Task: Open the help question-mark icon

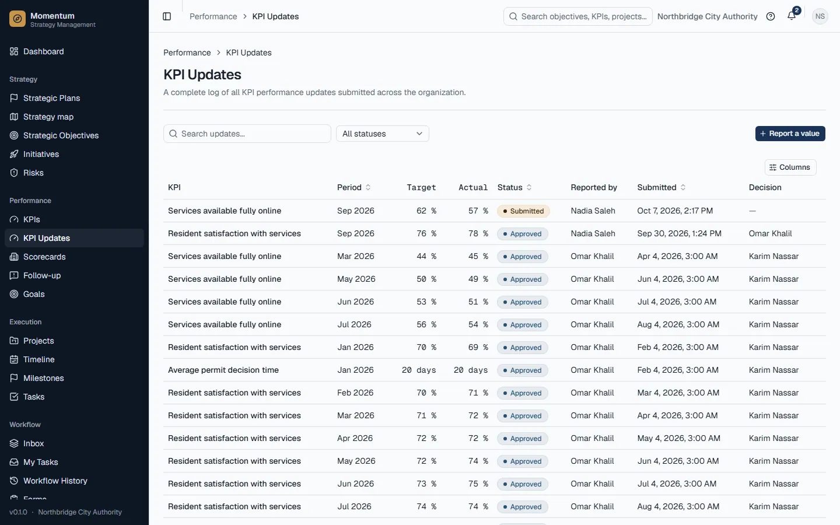Action: (x=771, y=16)
